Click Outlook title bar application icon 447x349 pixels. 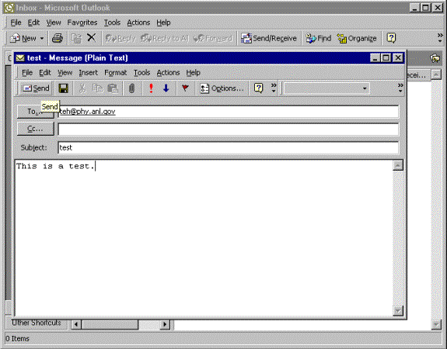[9, 8]
